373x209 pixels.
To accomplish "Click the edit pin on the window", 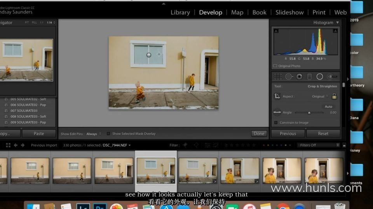I will pos(149,55).
